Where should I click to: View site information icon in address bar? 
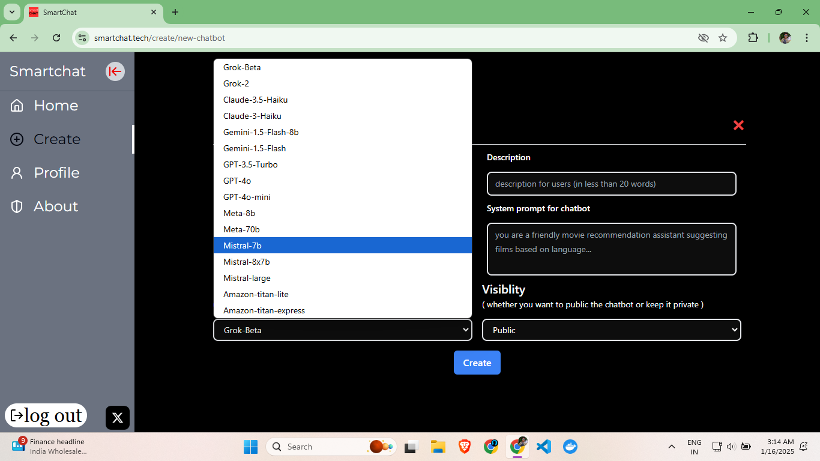pyautogui.click(x=82, y=38)
